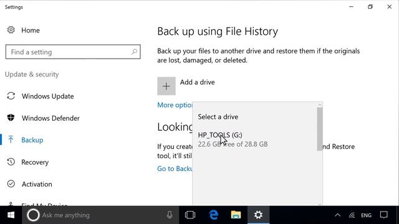Select the Backup section
399x224 pixels.
point(32,140)
